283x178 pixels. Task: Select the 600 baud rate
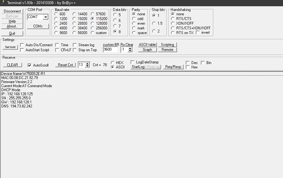coord(56,14)
